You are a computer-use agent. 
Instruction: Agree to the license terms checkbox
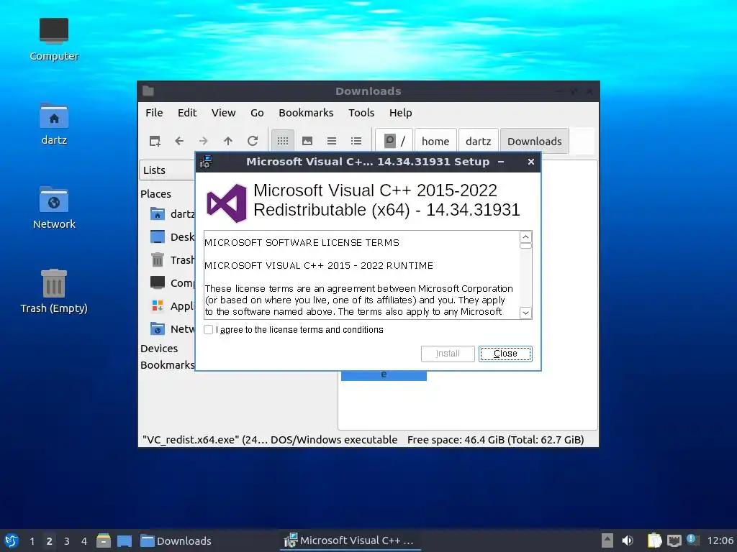click(x=208, y=329)
